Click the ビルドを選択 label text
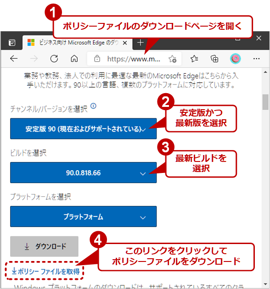Image resolution: width=270 pixels, height=289 pixels. point(28,153)
